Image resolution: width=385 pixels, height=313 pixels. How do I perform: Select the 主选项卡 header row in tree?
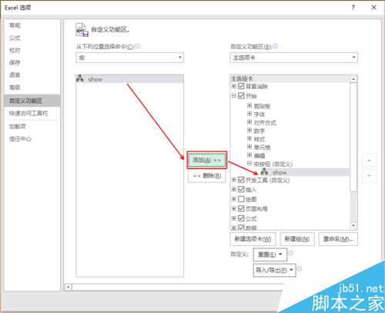pos(290,78)
